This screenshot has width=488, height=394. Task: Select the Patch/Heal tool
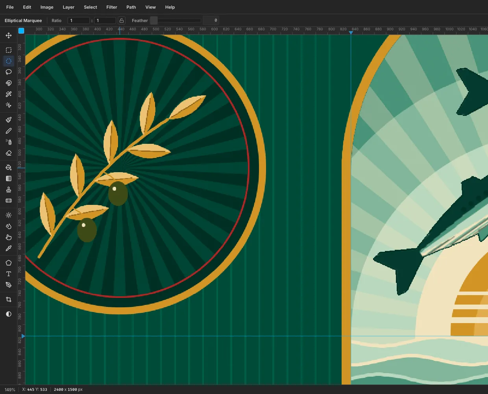point(9,201)
